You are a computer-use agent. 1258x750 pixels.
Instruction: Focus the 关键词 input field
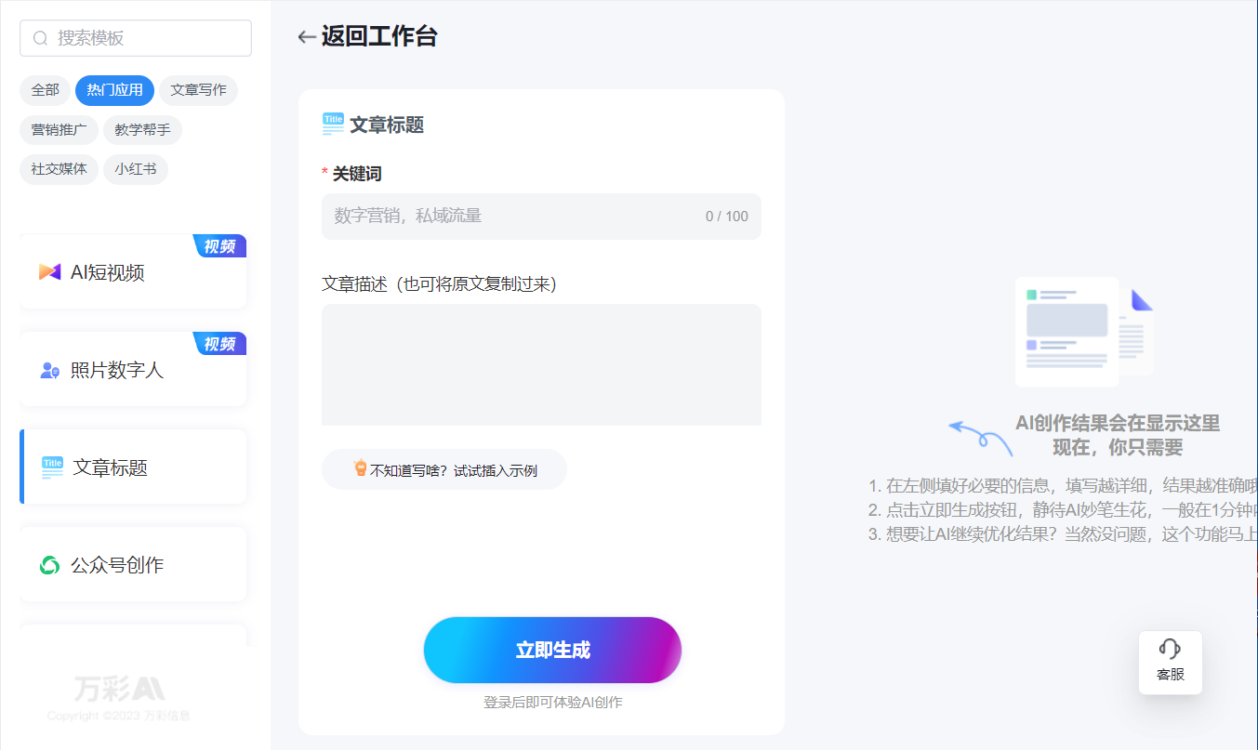click(x=541, y=217)
